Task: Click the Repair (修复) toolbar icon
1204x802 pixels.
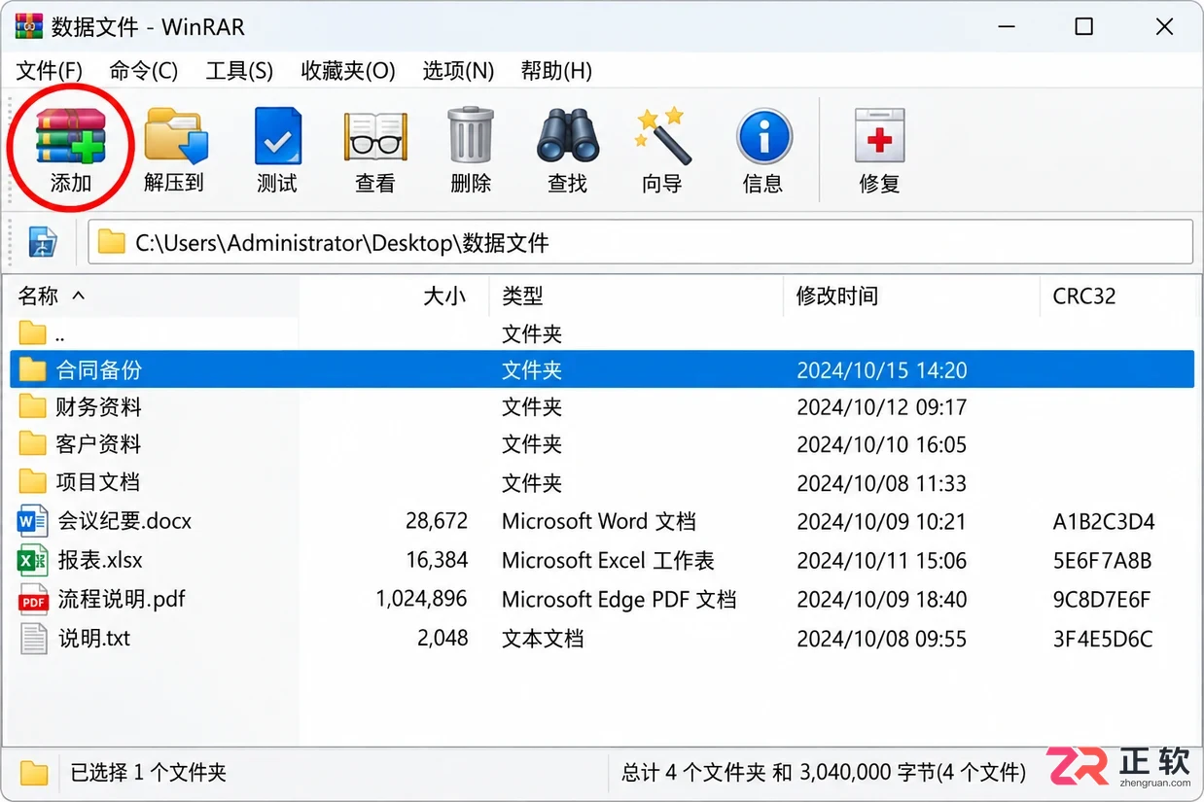Action: tap(879, 135)
